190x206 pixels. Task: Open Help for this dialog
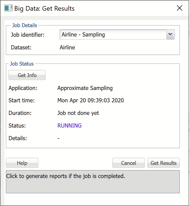coord(22,163)
